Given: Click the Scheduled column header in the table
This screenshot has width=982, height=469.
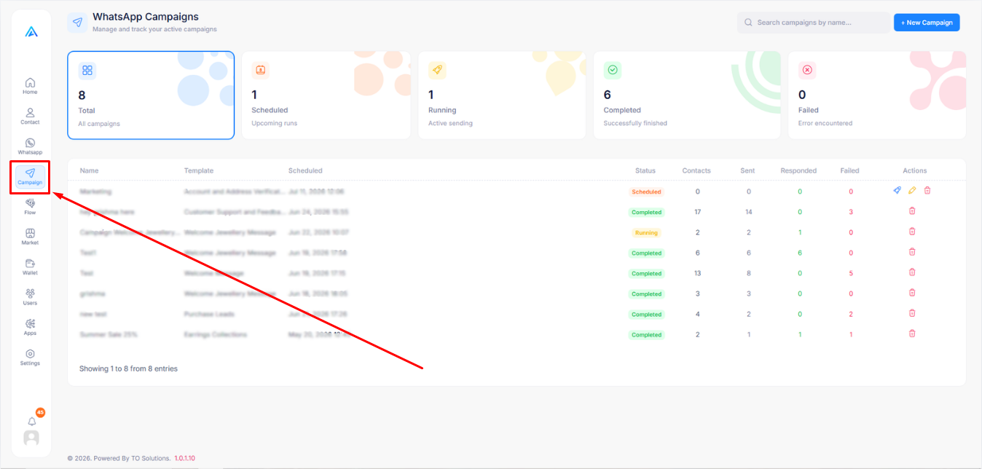Looking at the screenshot, I should pos(305,170).
